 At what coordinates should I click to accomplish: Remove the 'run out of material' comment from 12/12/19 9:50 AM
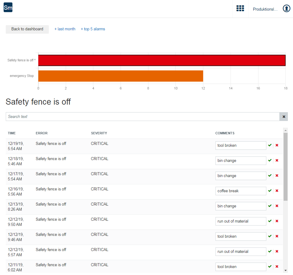tap(277, 221)
